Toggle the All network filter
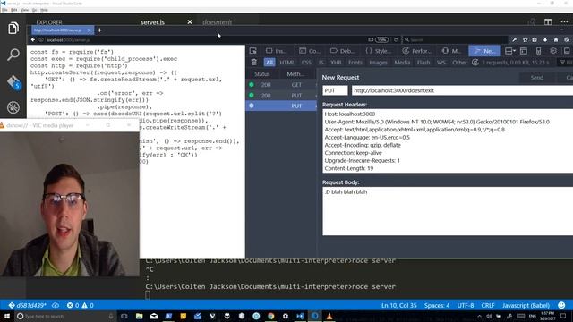Viewport: 573px width, 322px height. pos(269,63)
